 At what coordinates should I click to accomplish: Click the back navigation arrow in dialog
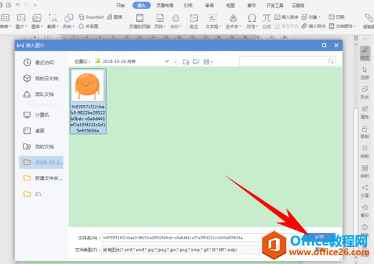[x=176, y=62]
